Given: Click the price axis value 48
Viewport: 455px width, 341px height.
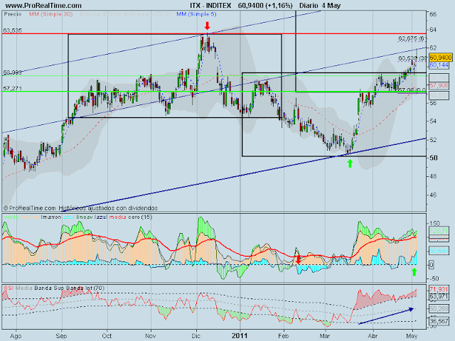Looking at the screenshot, I should point(433,176).
